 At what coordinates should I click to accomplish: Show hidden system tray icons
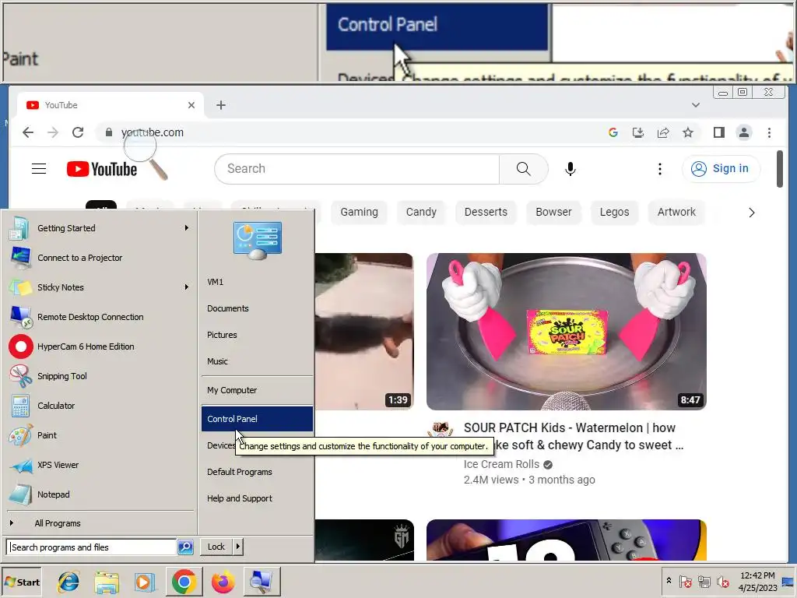669,581
